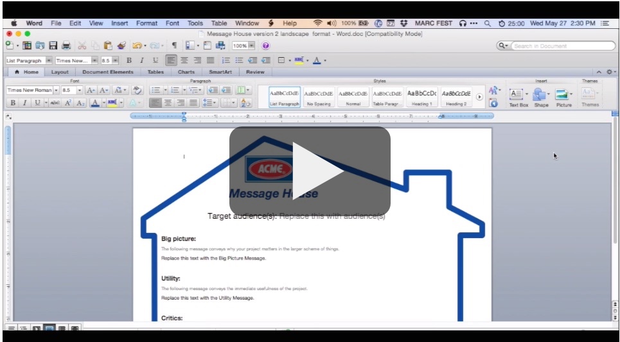This screenshot has width=620, height=342.
Task: Open the Toolbox icon beside the sidebar button
Action: [x=207, y=46]
